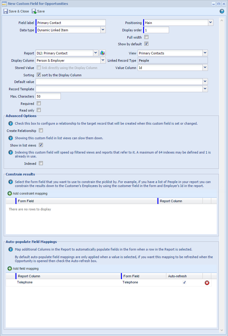Click the Save toolbar button
This screenshot has height=336, width=228.
point(38,11)
